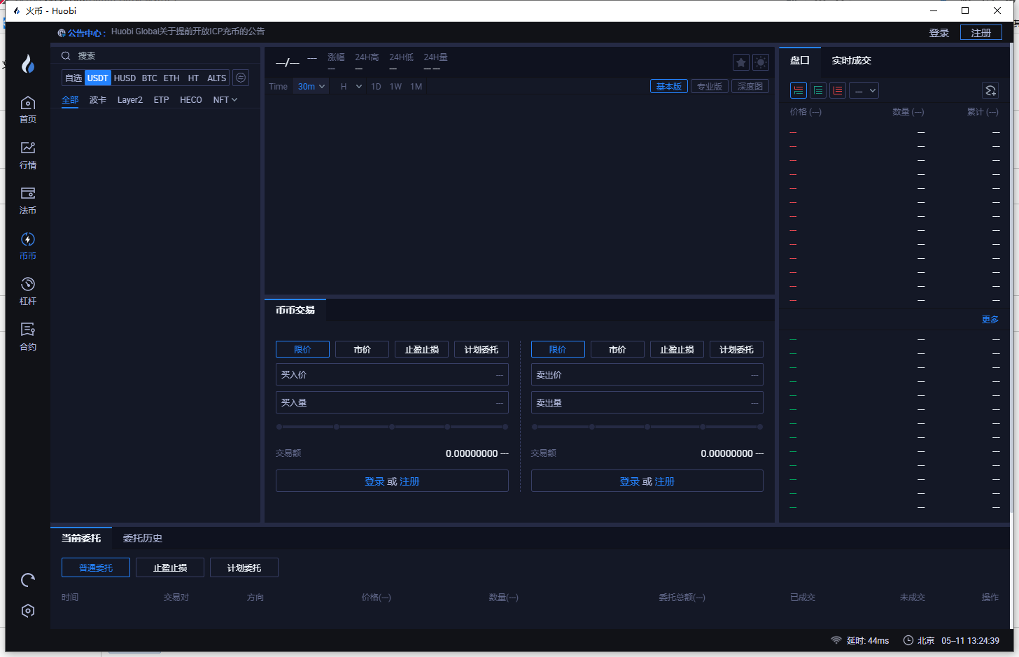Select the ETH market tab
Image resolution: width=1019 pixels, height=657 pixels.
click(x=171, y=78)
